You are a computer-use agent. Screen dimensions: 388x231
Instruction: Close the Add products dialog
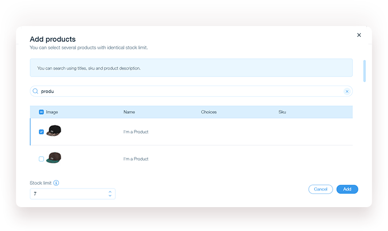[x=359, y=35]
